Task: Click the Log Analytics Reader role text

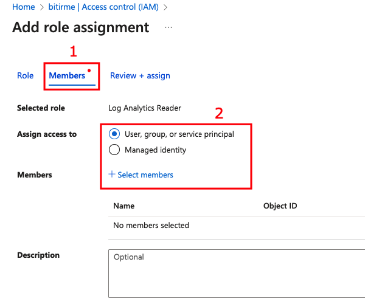Action: (x=144, y=108)
